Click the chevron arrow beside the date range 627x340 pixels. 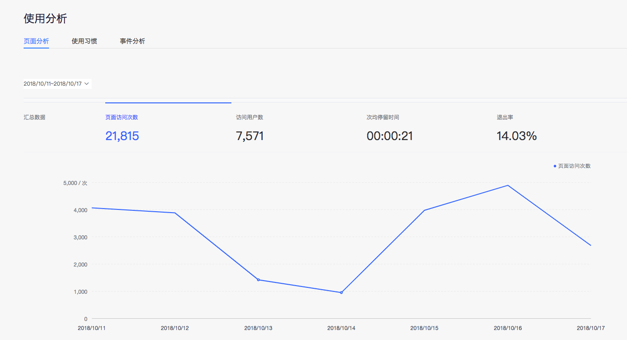tap(87, 84)
